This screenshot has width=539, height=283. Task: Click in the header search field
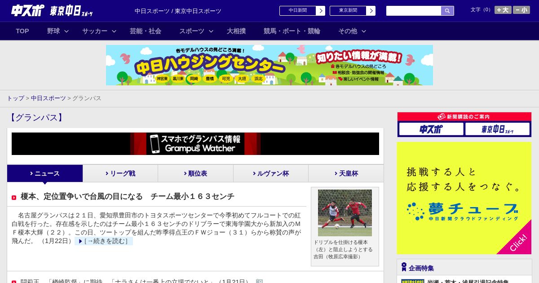pos(414,11)
